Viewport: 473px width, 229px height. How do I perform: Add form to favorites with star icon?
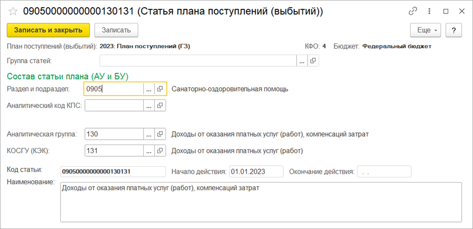(x=13, y=11)
